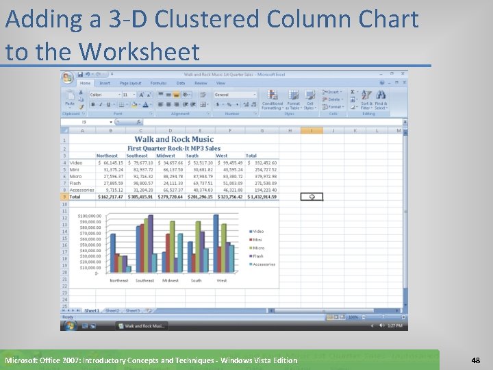The width and height of the screenshot is (493, 370).
Task: Click the Decrease Decimal icon
Action: [x=254, y=104]
